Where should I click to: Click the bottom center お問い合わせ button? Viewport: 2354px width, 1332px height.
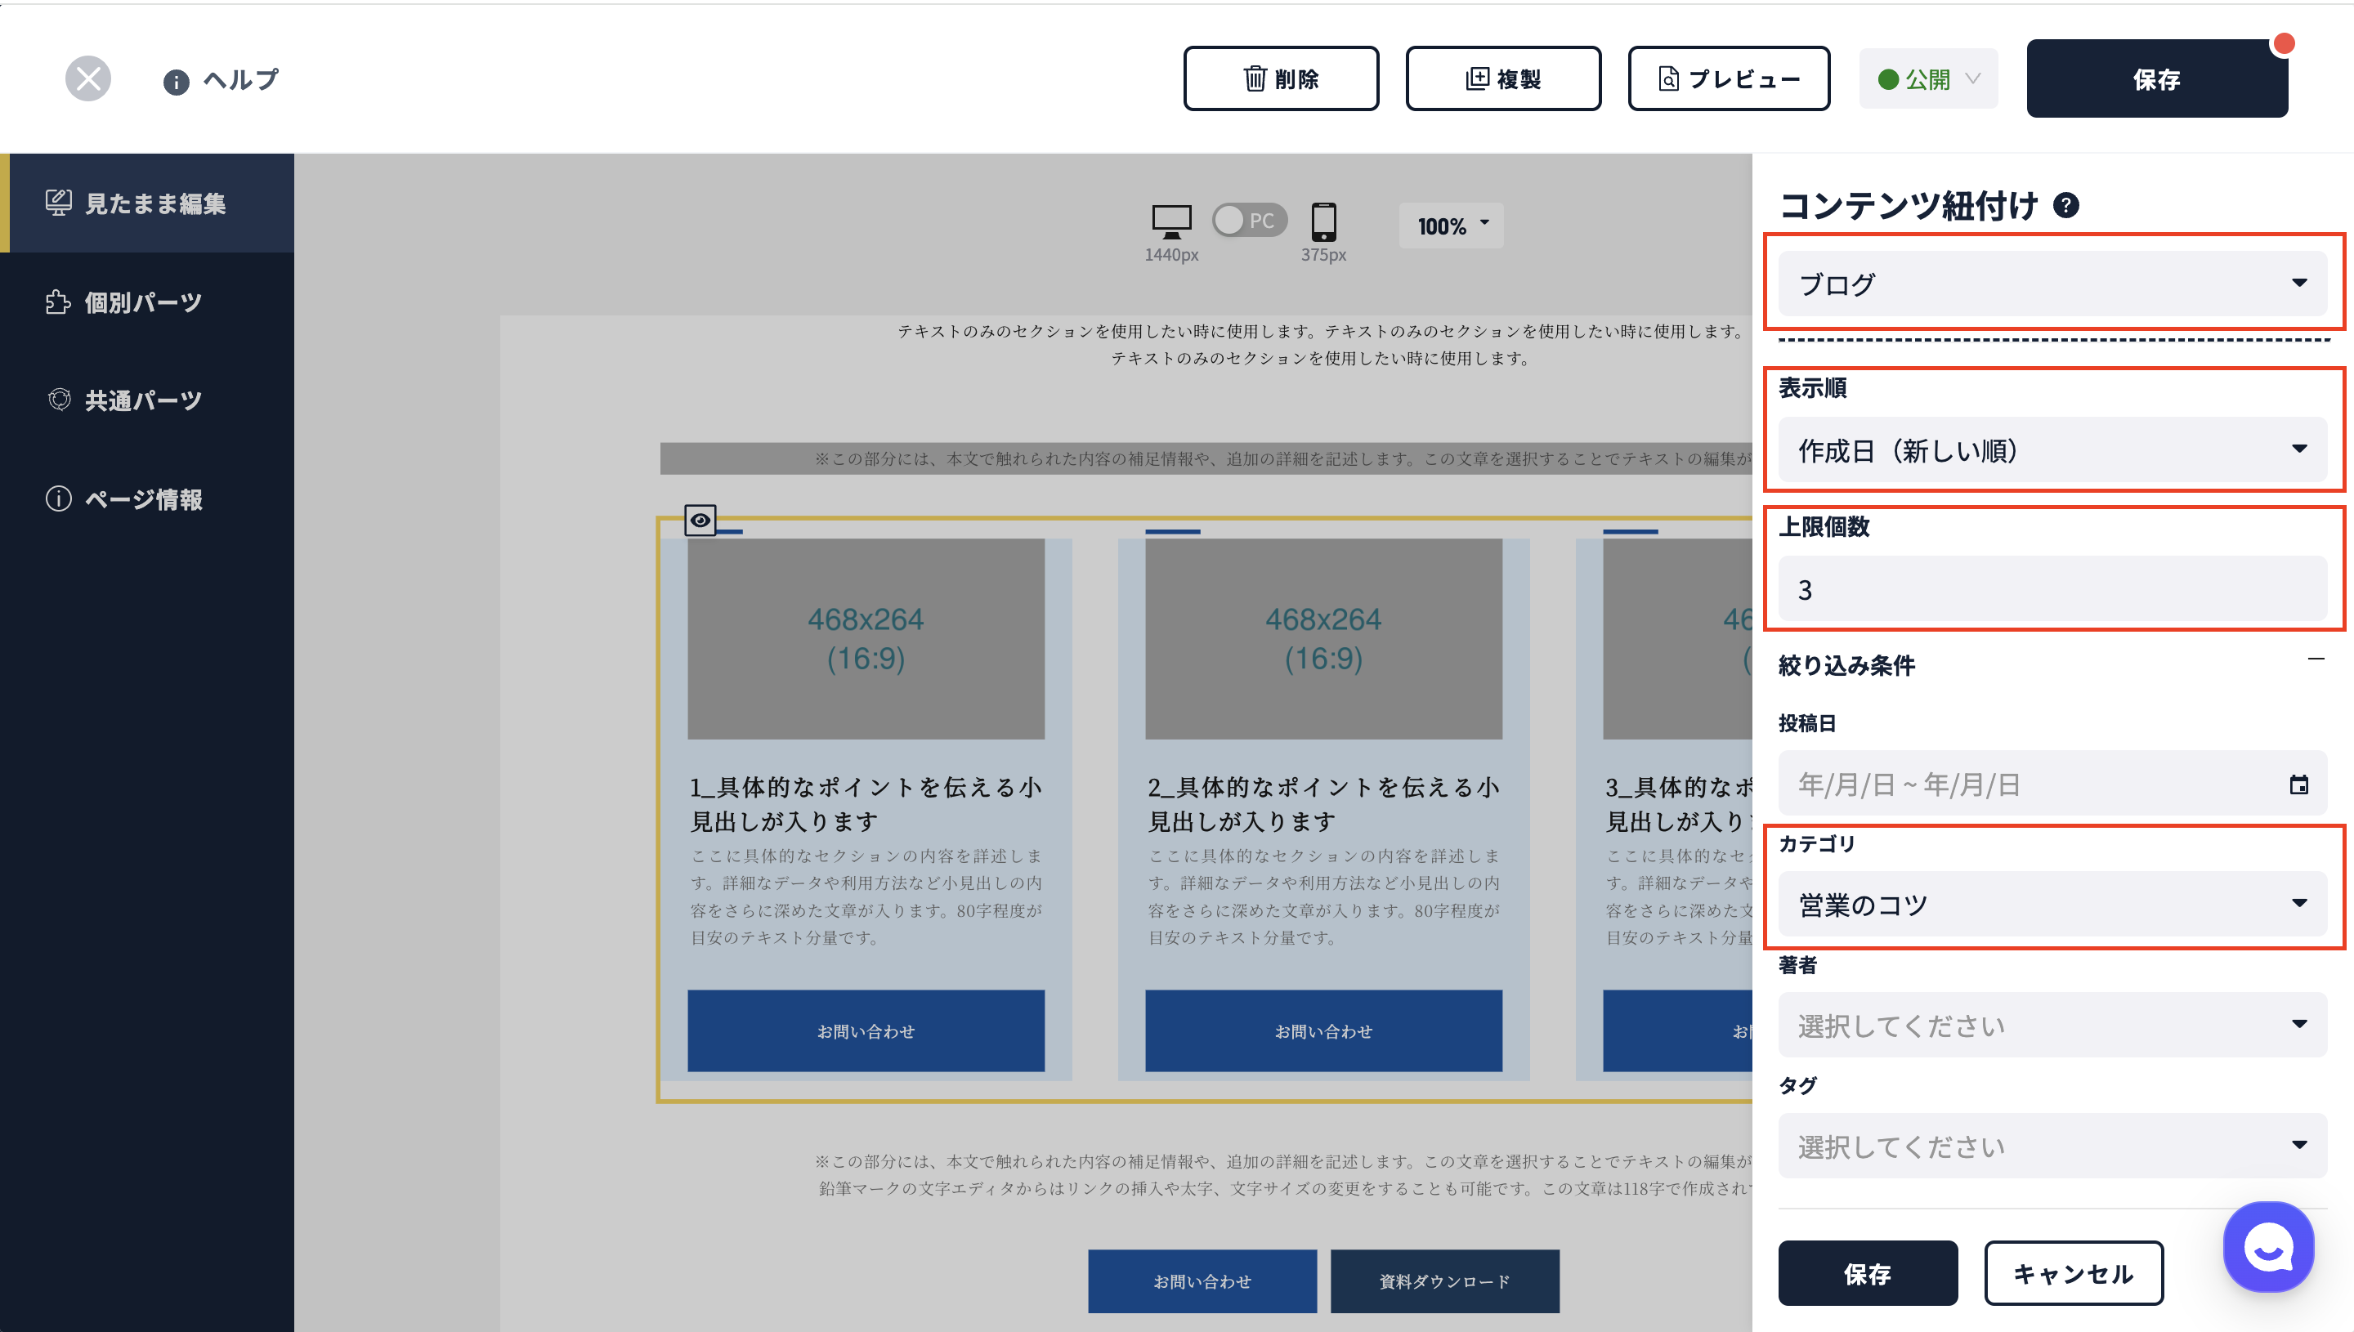click(x=1202, y=1281)
